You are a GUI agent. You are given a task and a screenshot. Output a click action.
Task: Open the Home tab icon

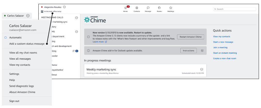(125, 8)
